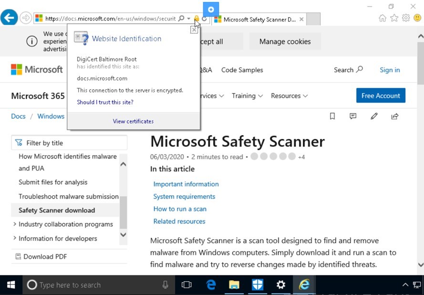
Task: Open Task View on taskbar
Action: coord(186,284)
